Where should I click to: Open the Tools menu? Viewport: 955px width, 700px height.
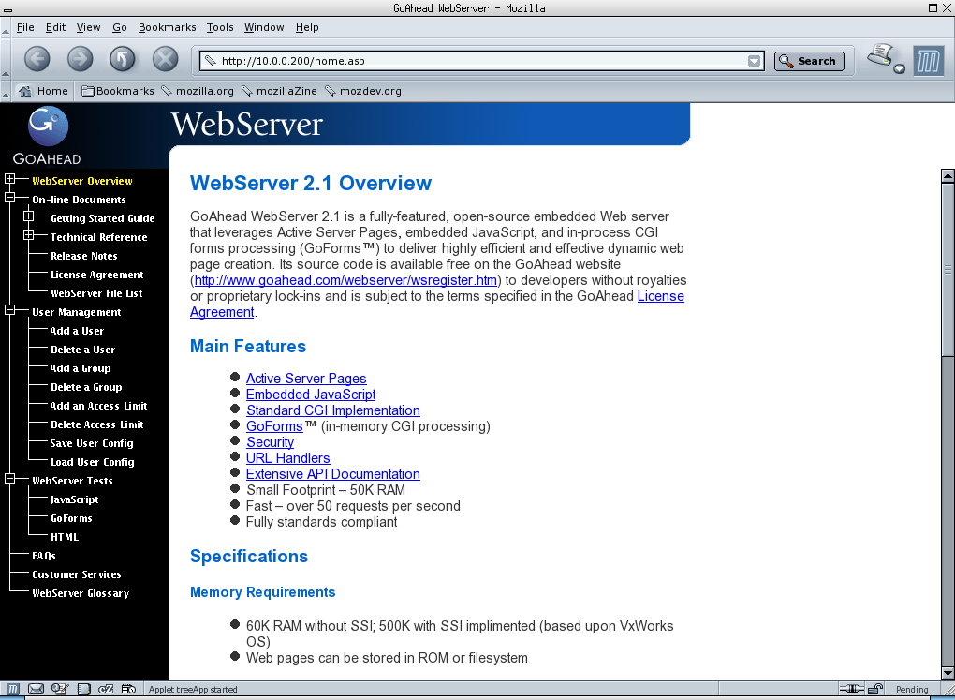(220, 27)
